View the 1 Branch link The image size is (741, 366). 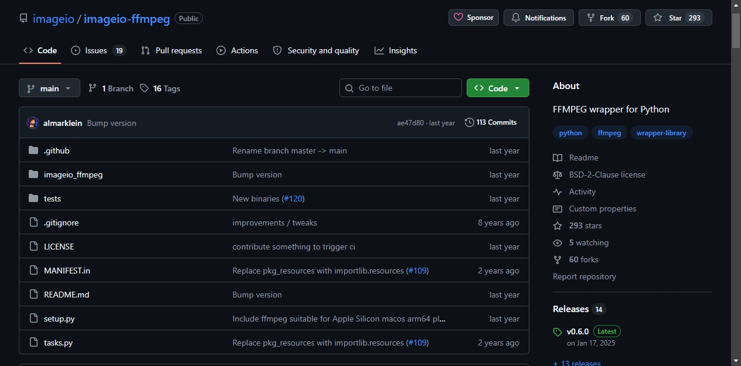click(111, 88)
